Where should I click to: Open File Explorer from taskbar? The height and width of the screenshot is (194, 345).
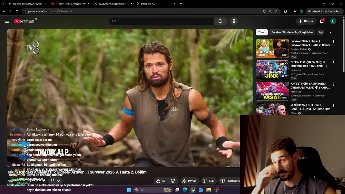tap(208, 190)
